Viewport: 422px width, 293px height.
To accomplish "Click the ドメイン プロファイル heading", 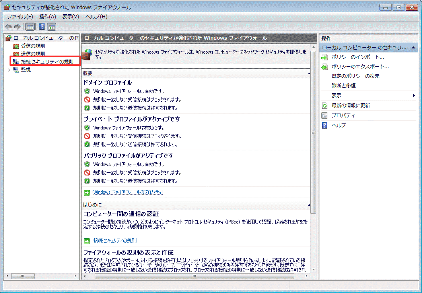I will [x=107, y=83].
